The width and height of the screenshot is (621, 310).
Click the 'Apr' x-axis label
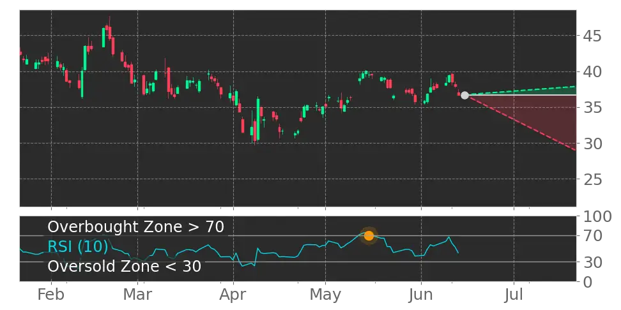[x=233, y=295]
